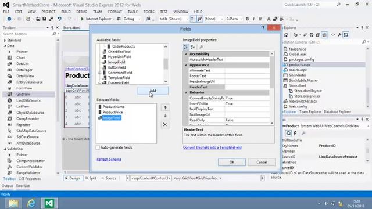The height and width of the screenshot is (209, 372).
Task: Toggle Auto-generate fields checkbox
Action: click(x=98, y=147)
